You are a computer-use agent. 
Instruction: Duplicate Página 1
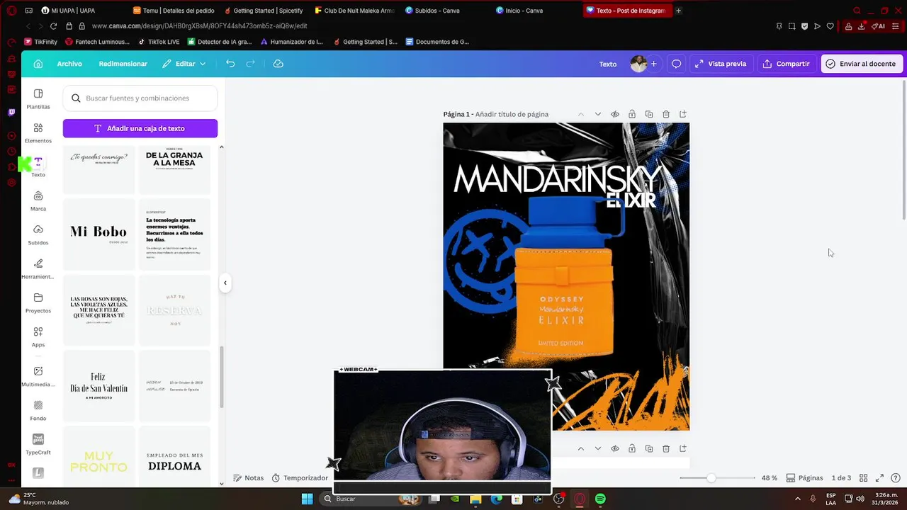(649, 114)
